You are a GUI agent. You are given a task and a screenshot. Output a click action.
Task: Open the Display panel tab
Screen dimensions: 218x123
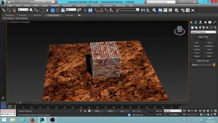pos(210,23)
